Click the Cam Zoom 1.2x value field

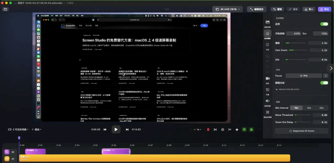point(319,50)
